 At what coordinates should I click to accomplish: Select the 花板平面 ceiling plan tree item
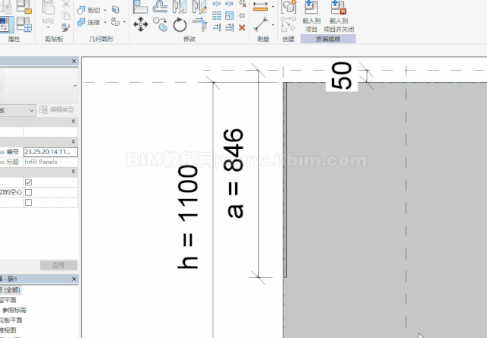click(x=11, y=321)
